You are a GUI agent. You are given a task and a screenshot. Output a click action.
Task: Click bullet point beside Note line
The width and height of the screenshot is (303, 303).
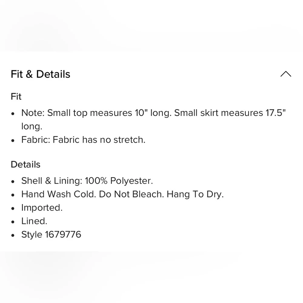[13, 114]
